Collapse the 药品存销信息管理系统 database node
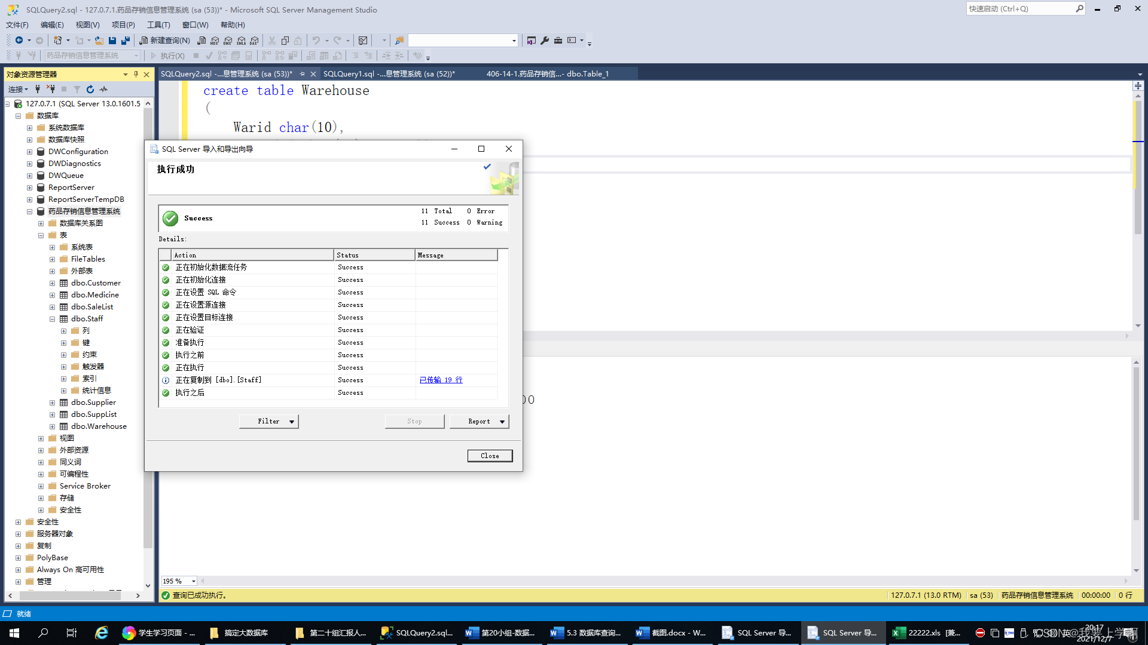The width and height of the screenshot is (1148, 645). (x=29, y=211)
